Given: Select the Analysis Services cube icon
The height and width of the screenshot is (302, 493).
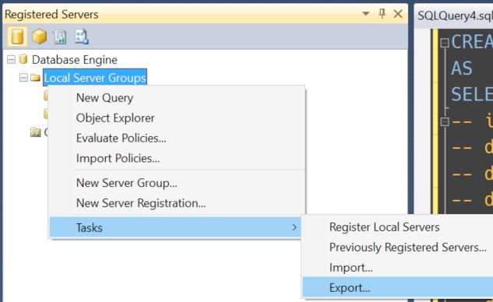Looking at the screenshot, I should click(x=39, y=37).
